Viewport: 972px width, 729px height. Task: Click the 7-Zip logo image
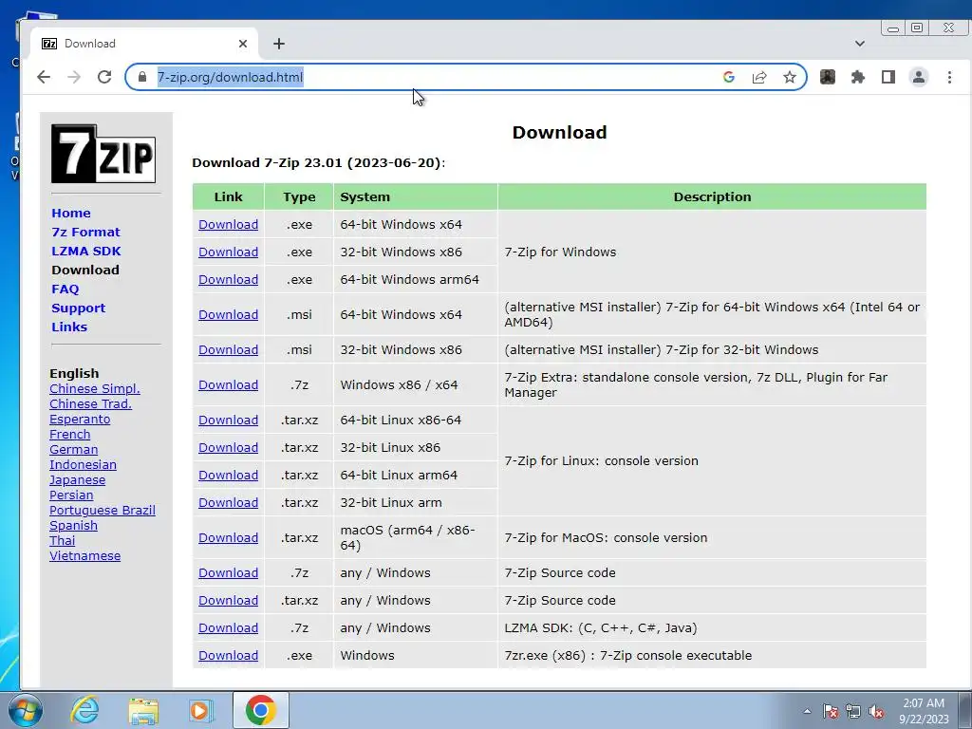(x=103, y=154)
